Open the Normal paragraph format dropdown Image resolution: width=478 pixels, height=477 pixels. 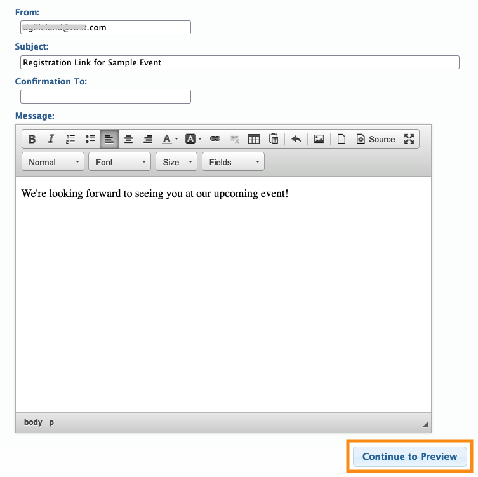click(53, 162)
